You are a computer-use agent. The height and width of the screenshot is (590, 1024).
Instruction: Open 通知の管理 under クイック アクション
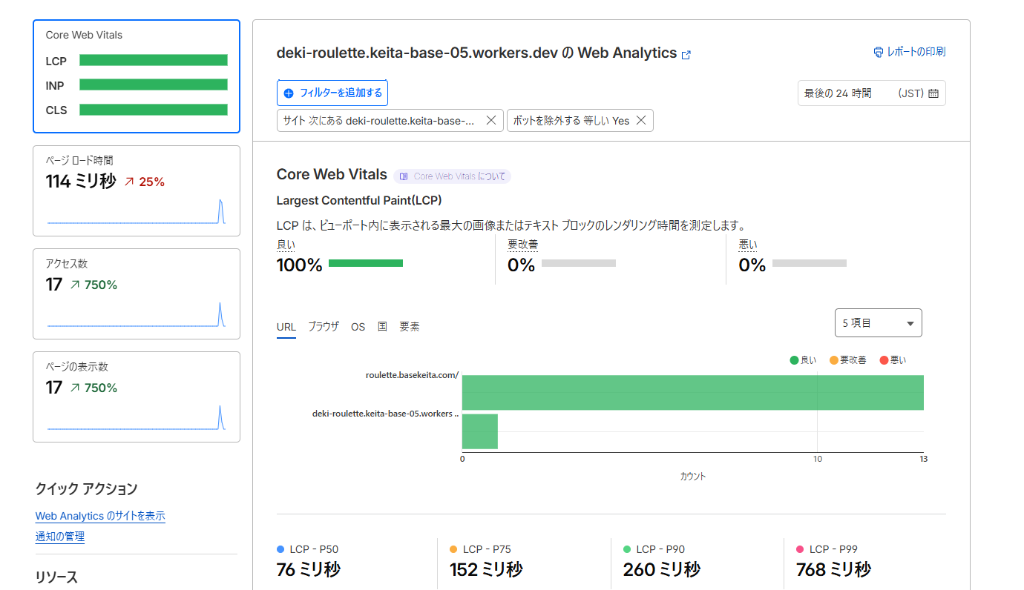(x=59, y=536)
